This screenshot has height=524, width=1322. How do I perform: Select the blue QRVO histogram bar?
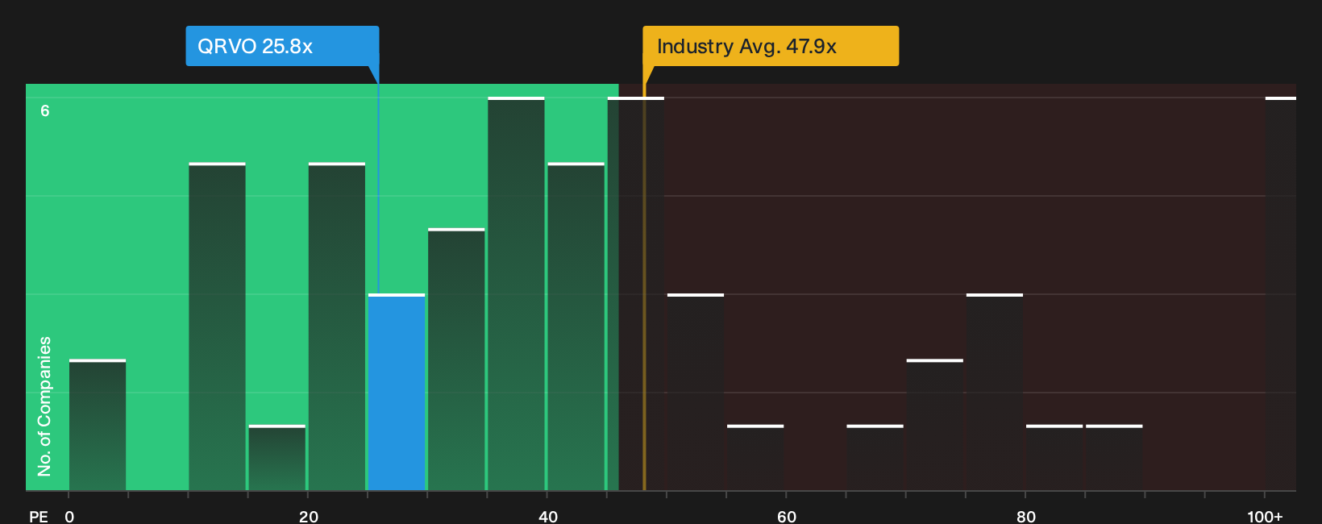click(x=397, y=392)
